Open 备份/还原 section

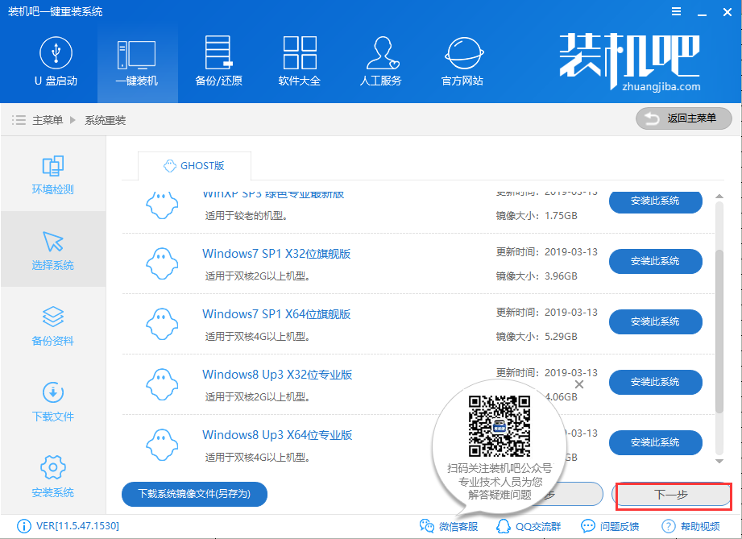point(218,61)
